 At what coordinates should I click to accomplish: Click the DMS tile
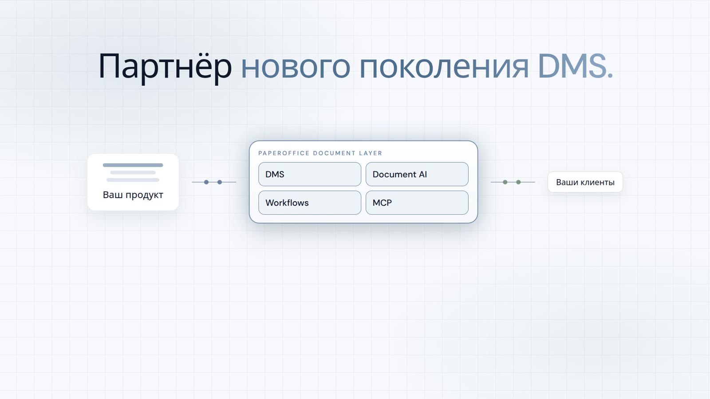tap(310, 174)
